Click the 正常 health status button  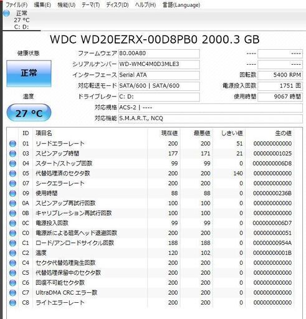pos(29,74)
